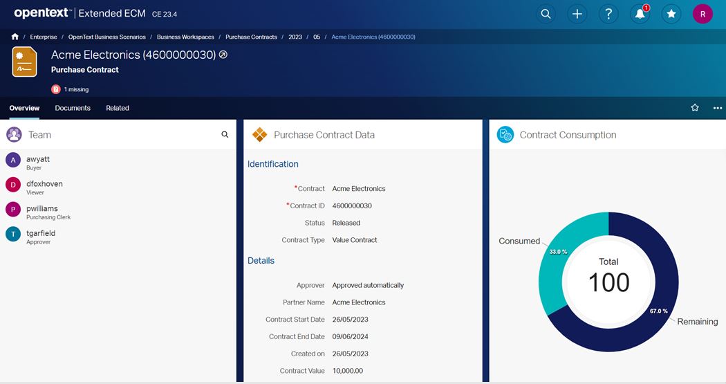Click the plus Add icon in header
This screenshot has width=726, height=384.
(x=577, y=14)
